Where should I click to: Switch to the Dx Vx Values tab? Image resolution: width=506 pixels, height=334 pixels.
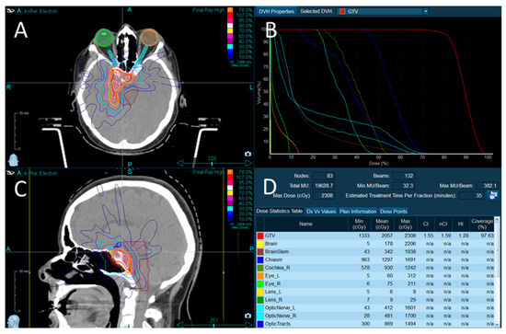coord(321,212)
